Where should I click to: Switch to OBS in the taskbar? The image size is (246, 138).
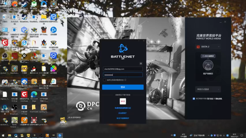click(x=41, y=135)
